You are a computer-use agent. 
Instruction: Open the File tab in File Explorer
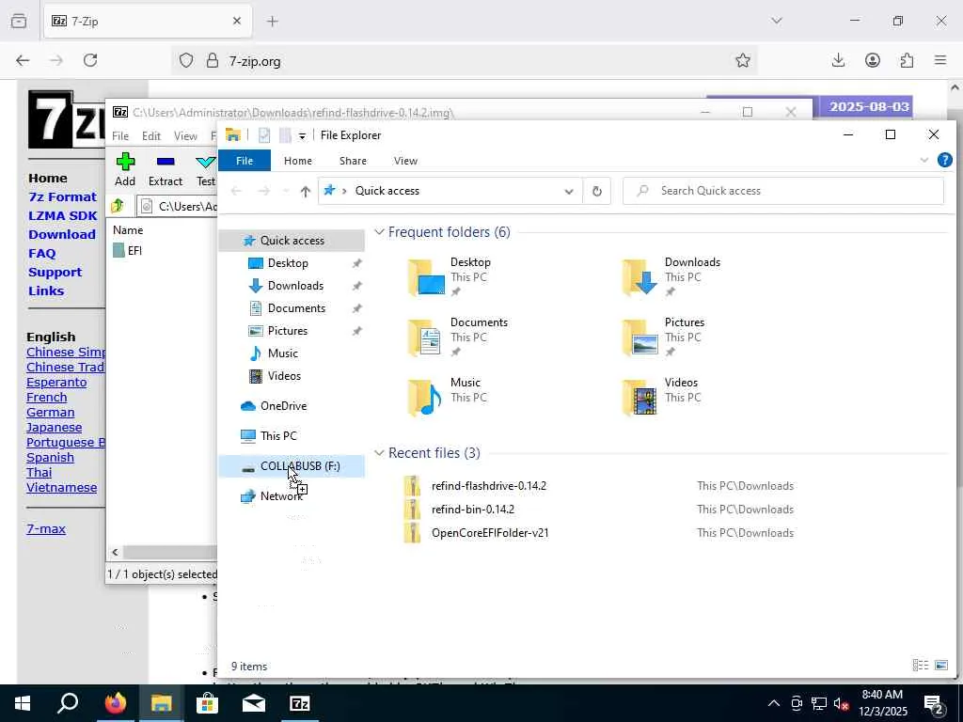245,160
